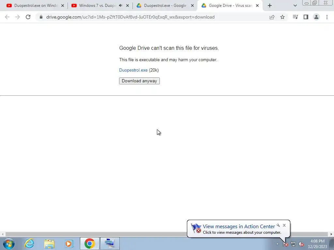
Task: Click the Download anyway button
Action: [x=139, y=81]
